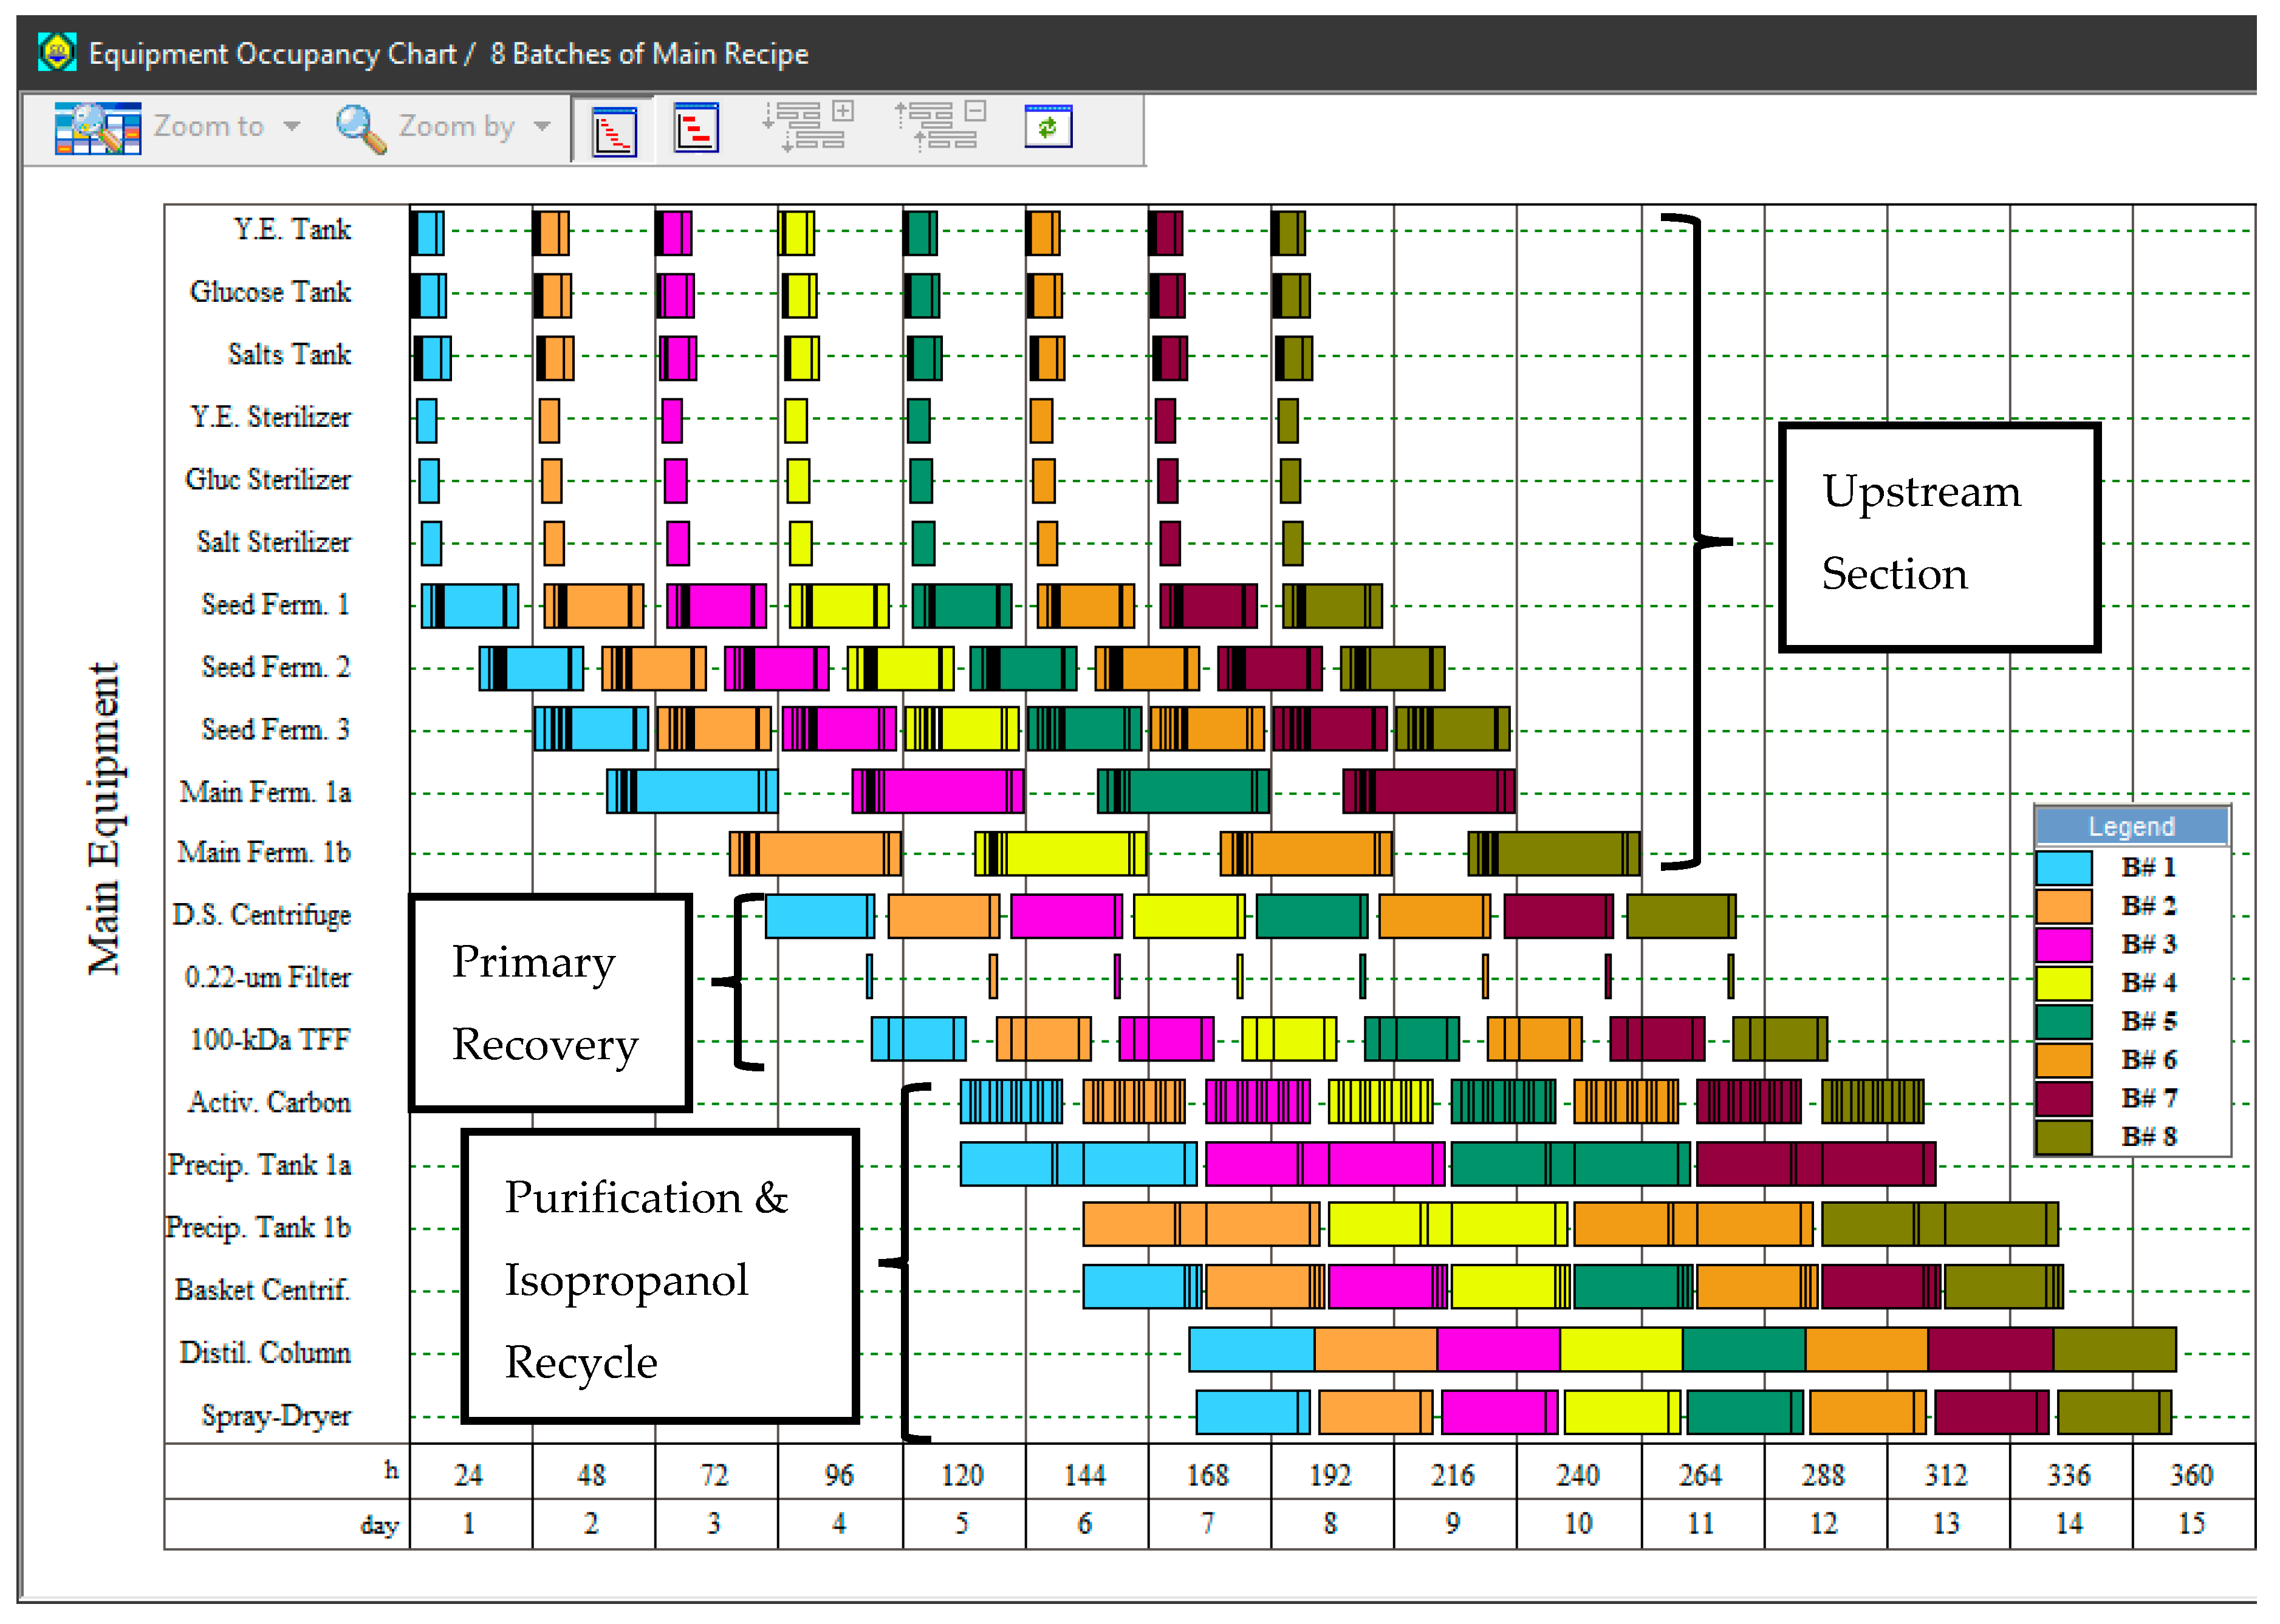Open the Zoom to dropdown arrow

tap(291, 127)
